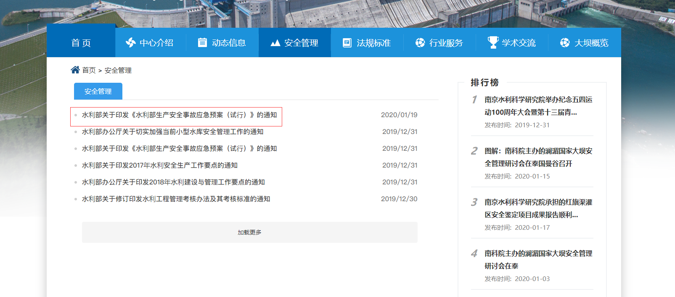
Task: Click the 加载更多 button
Action: (250, 232)
